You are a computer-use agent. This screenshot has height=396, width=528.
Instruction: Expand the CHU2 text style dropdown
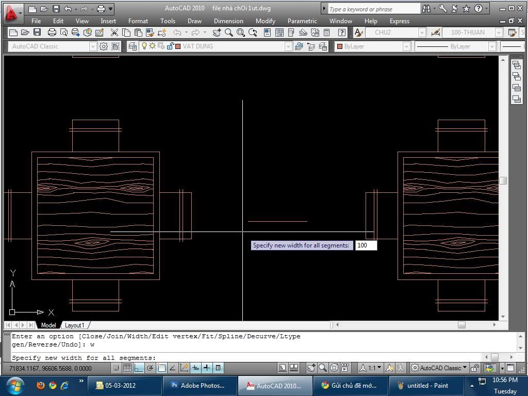pyautogui.click(x=422, y=32)
